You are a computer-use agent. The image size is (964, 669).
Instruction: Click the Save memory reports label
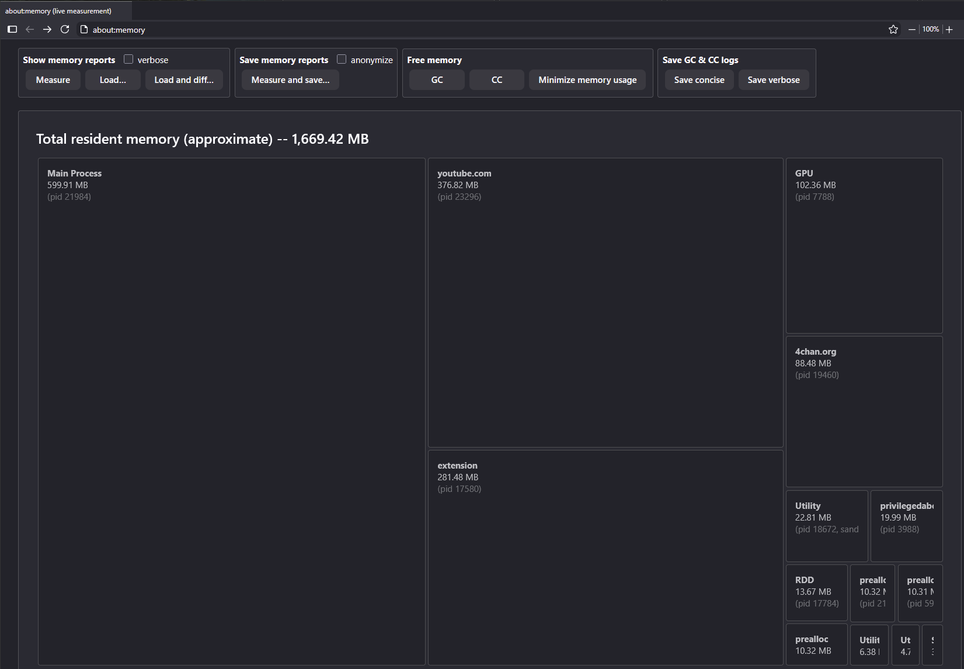click(x=284, y=60)
